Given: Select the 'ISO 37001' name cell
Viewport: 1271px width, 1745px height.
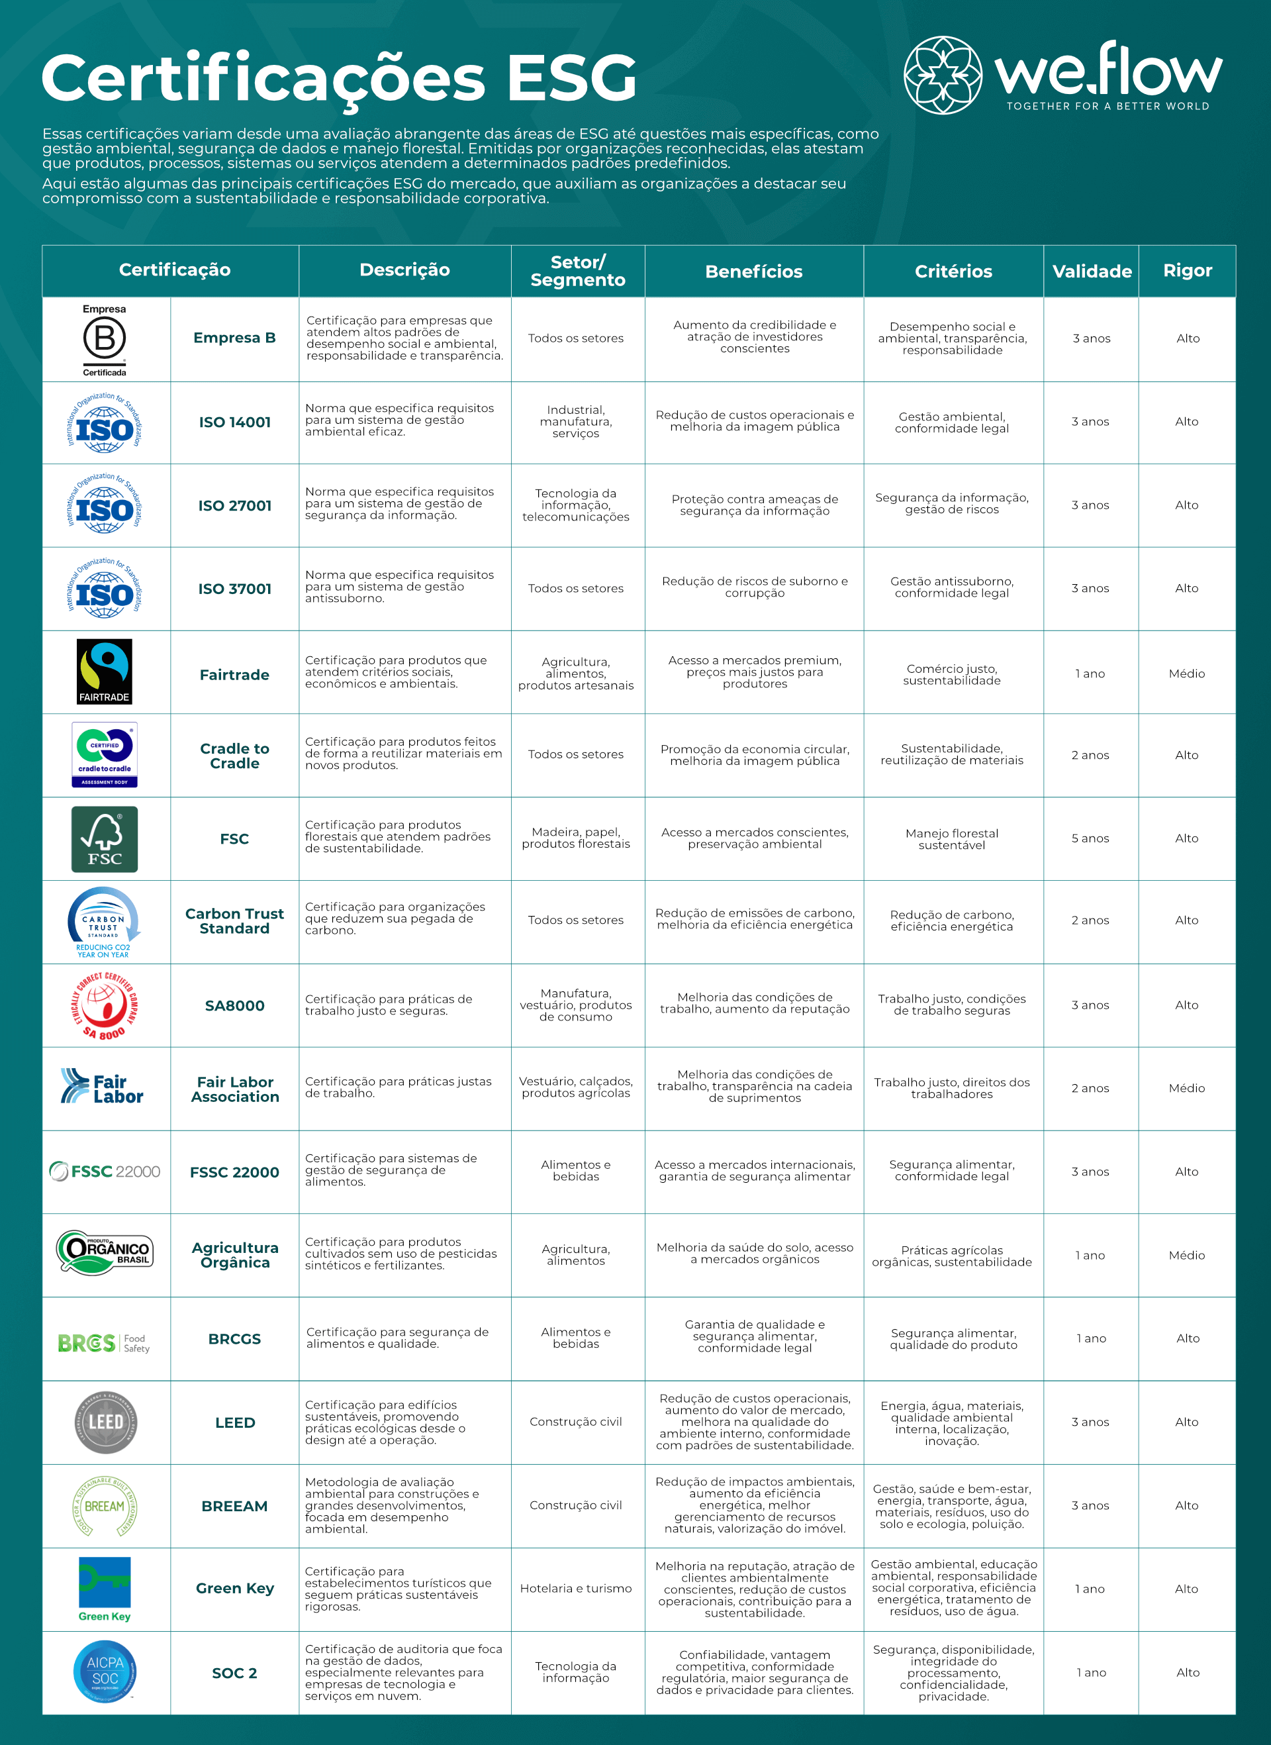Looking at the screenshot, I should [234, 589].
